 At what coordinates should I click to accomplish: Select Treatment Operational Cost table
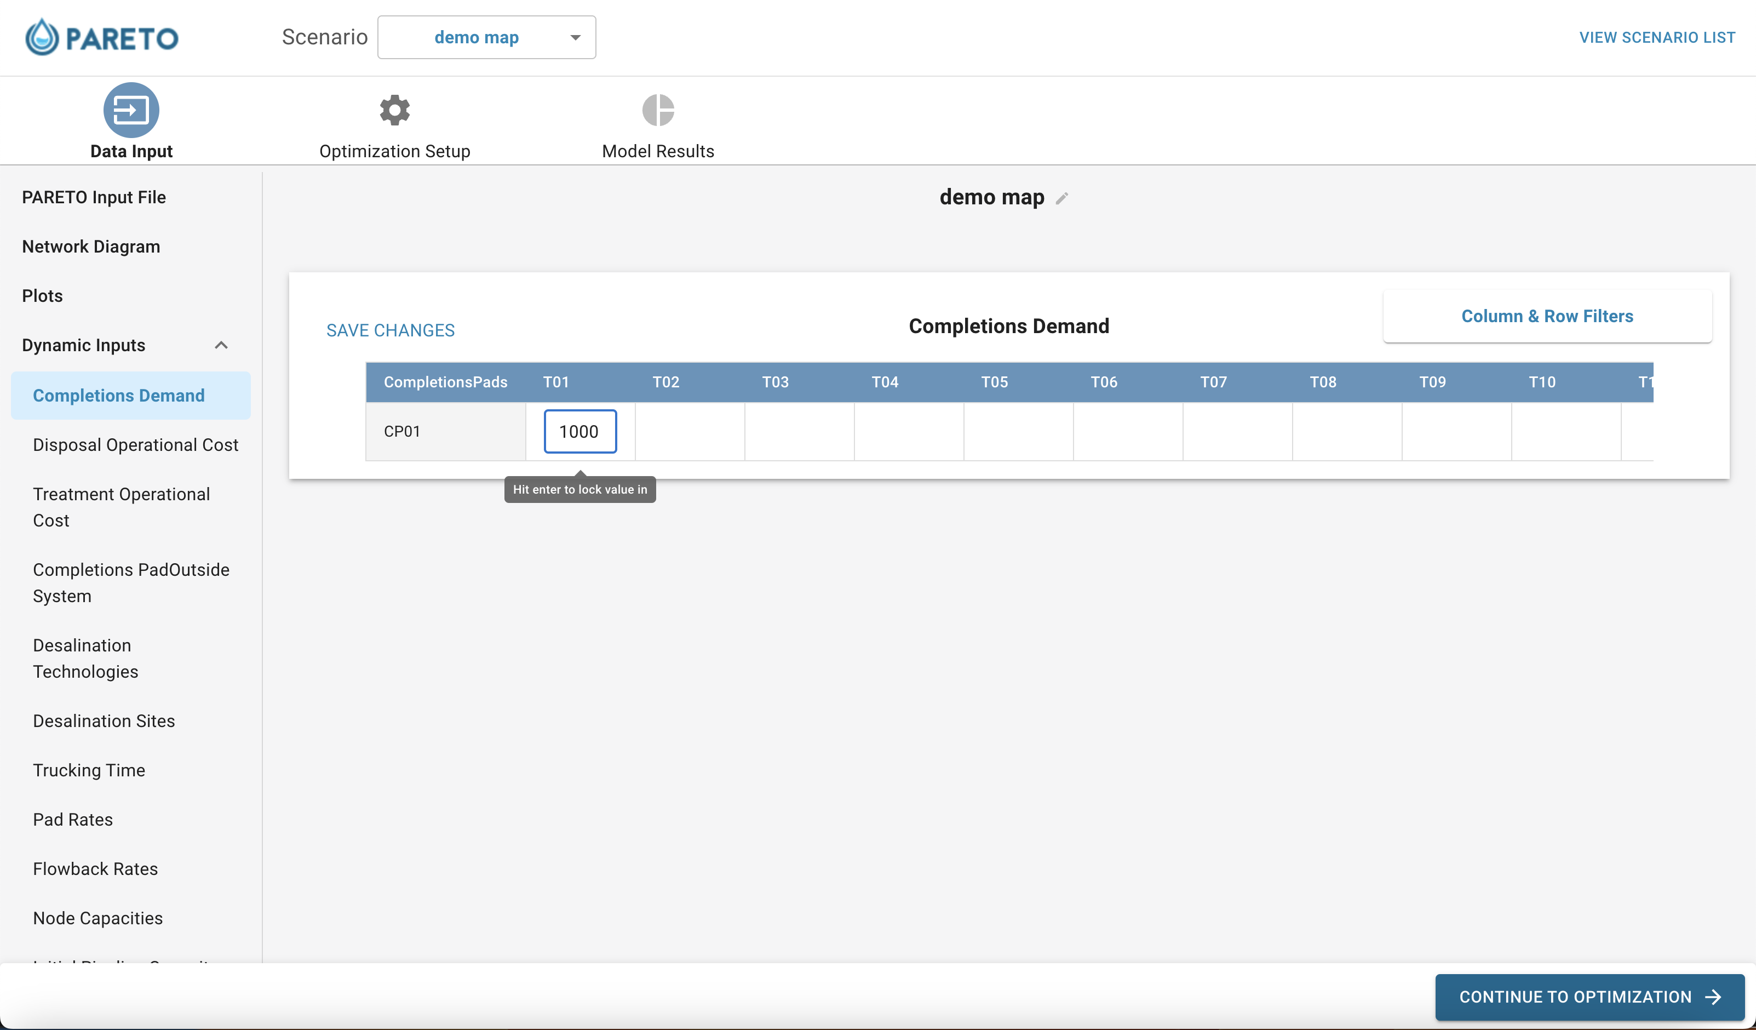coord(121,507)
